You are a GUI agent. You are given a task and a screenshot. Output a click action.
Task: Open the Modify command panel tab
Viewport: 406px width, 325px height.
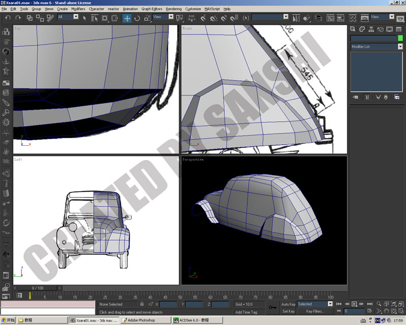point(362,29)
